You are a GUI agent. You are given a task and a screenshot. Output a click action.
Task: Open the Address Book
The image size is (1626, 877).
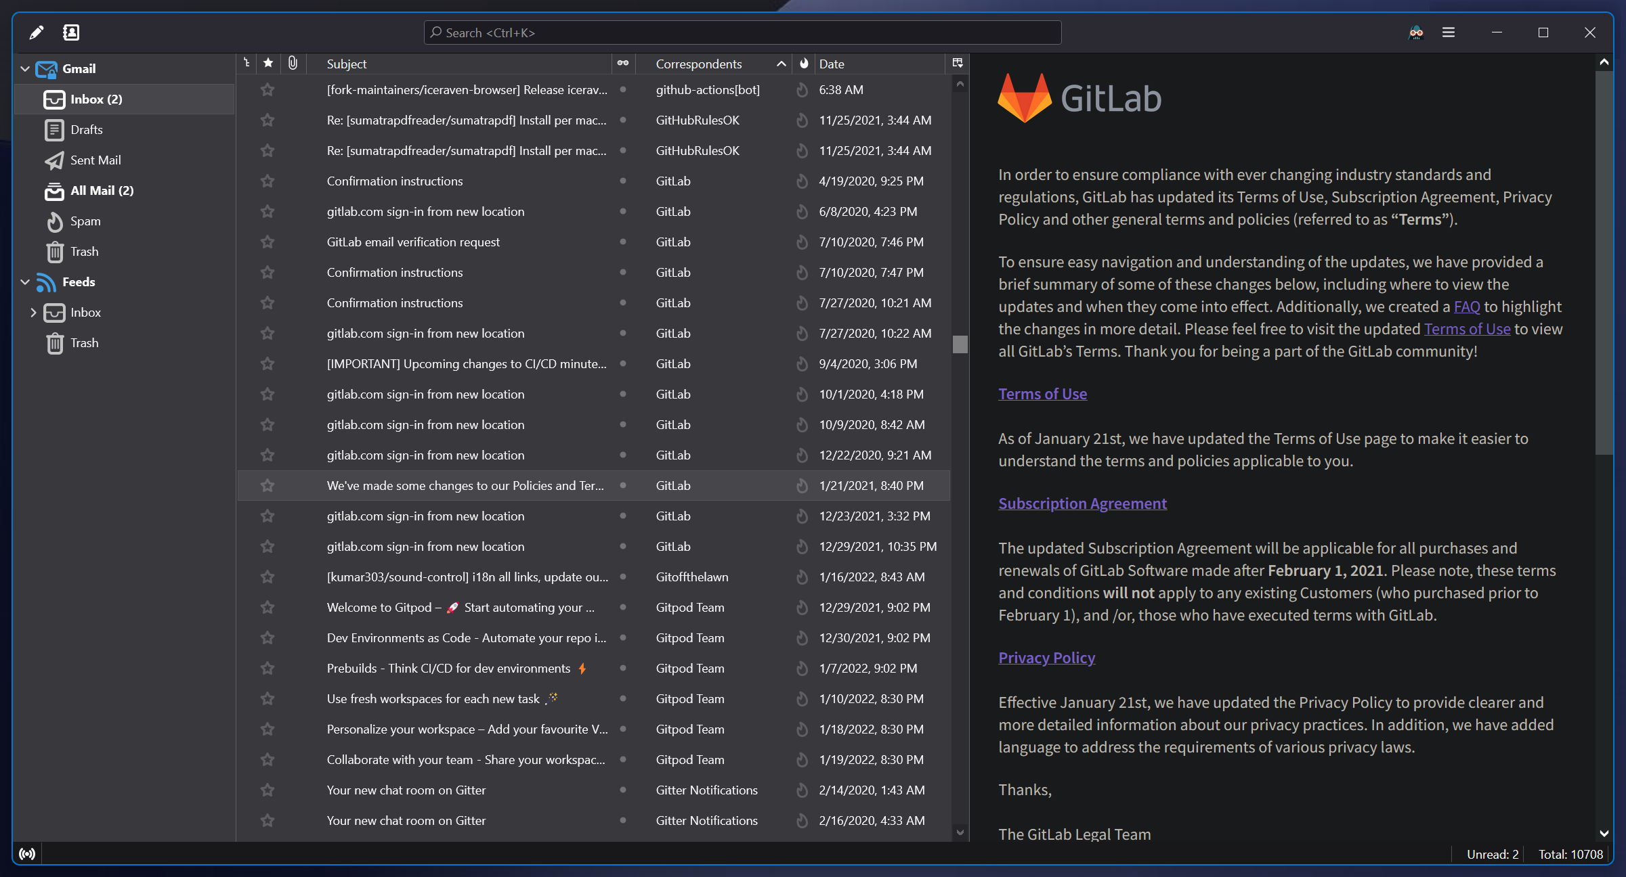pyautogui.click(x=70, y=32)
